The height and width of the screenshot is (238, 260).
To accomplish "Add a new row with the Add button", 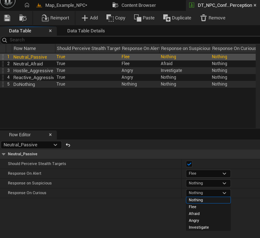I will [90, 18].
